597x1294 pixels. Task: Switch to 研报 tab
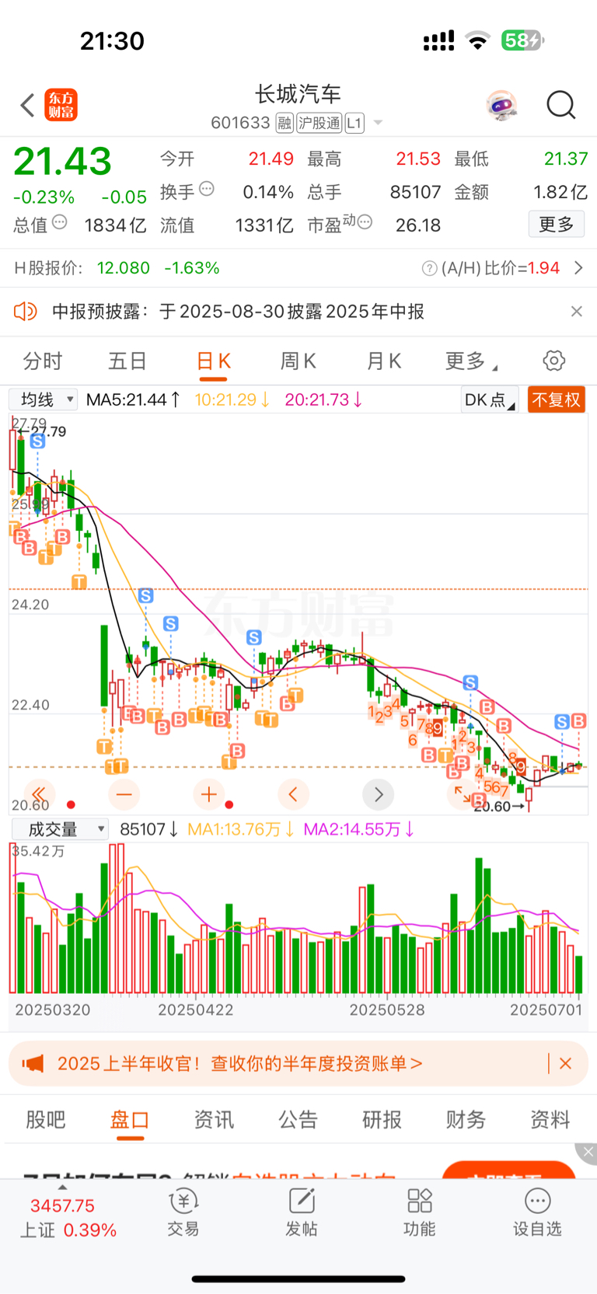pyautogui.click(x=382, y=1120)
